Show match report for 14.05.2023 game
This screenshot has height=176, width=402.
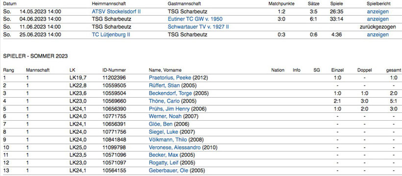[377, 12]
